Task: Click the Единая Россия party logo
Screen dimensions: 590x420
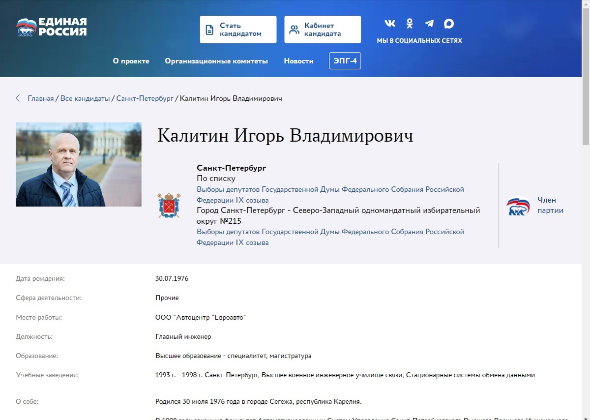Action: click(x=51, y=27)
